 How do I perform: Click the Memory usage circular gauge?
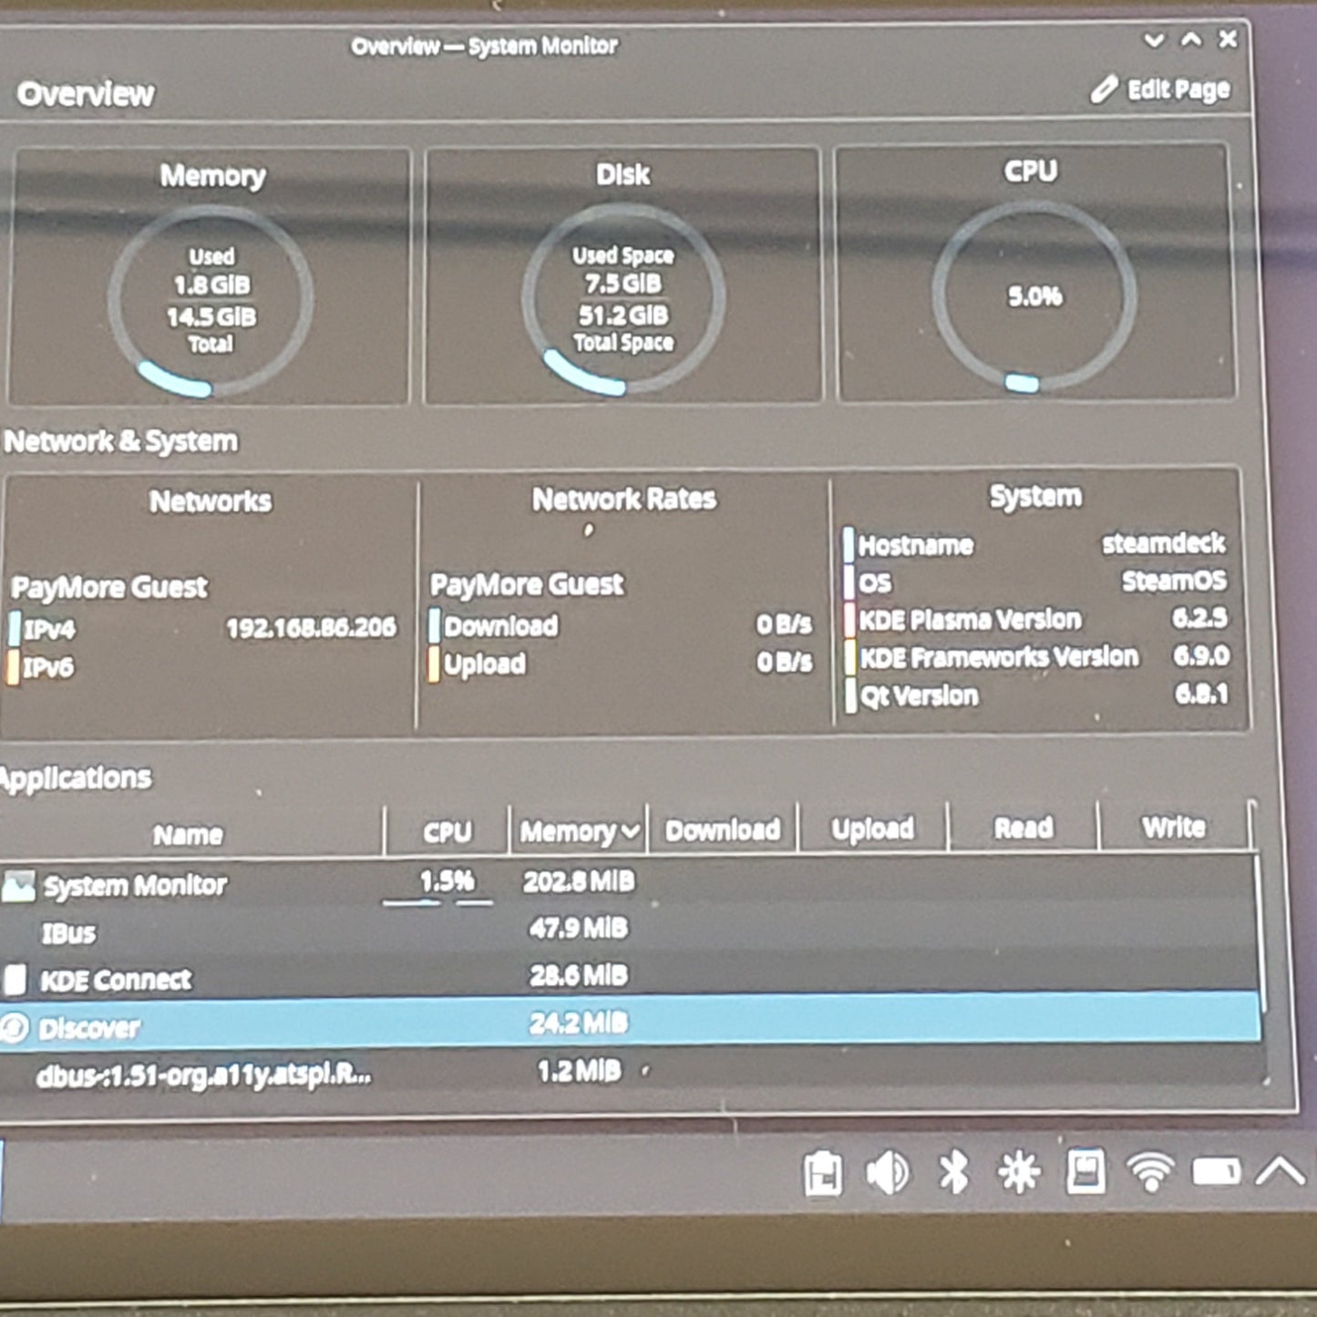click(x=211, y=300)
